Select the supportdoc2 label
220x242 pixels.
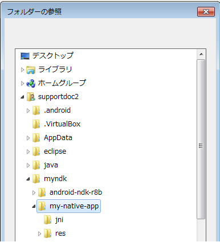pos(58,97)
